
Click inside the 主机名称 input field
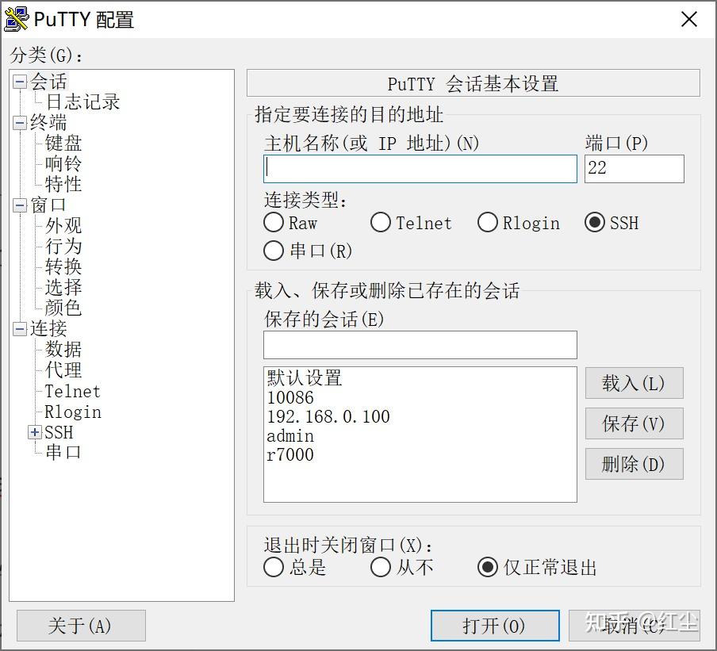click(x=419, y=168)
